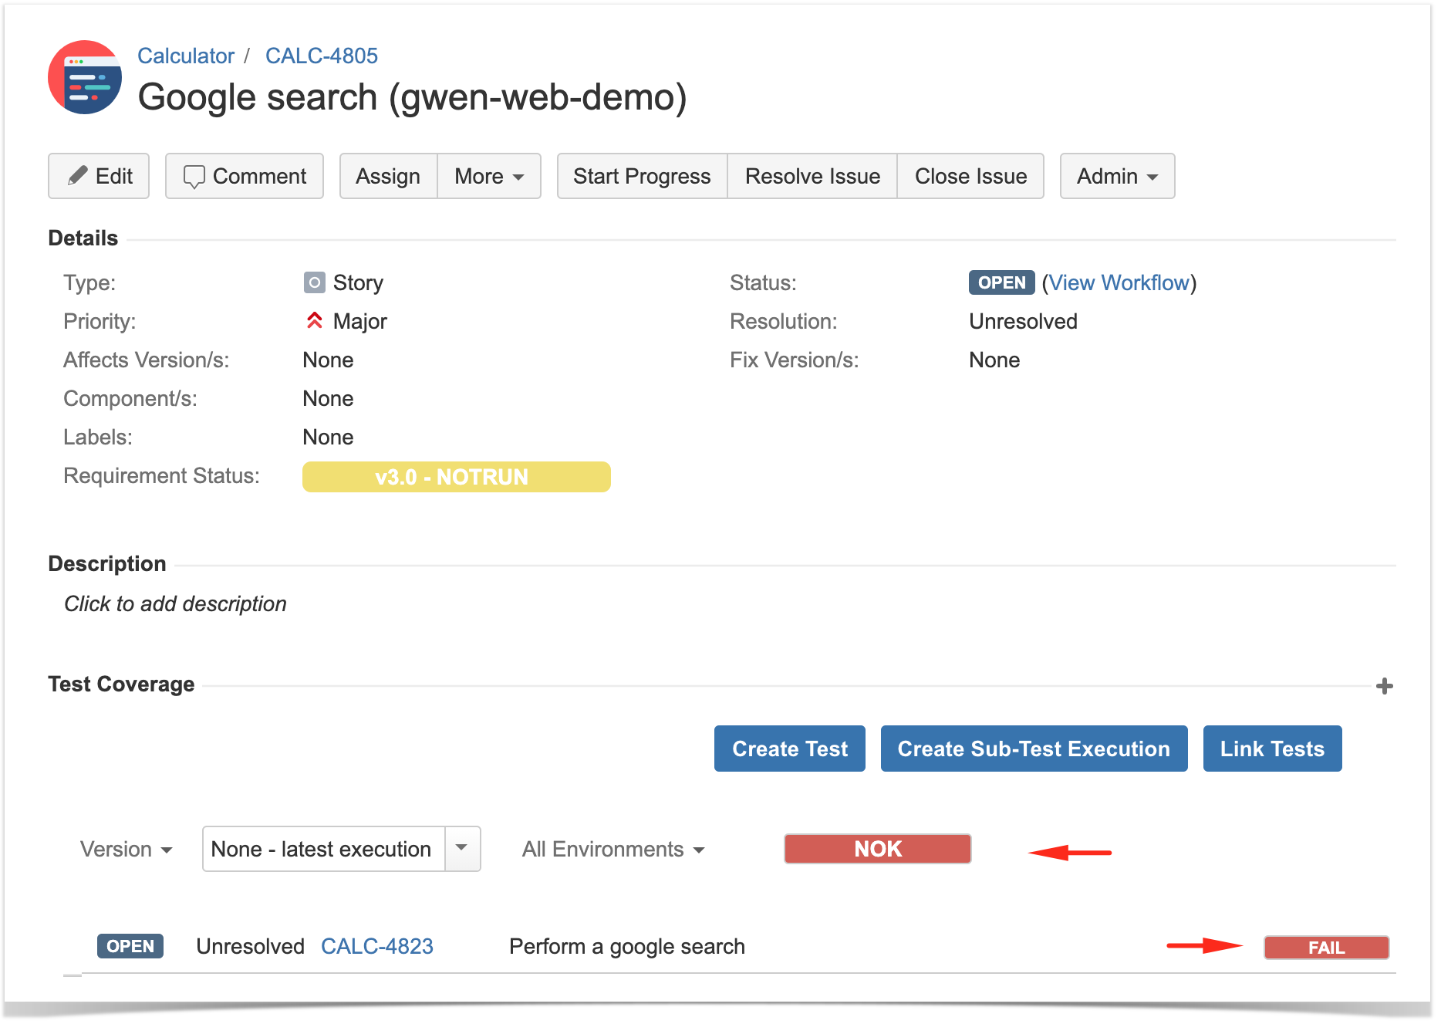This screenshot has width=1441, height=1024.
Task: Click to add description text
Action: tap(175, 603)
